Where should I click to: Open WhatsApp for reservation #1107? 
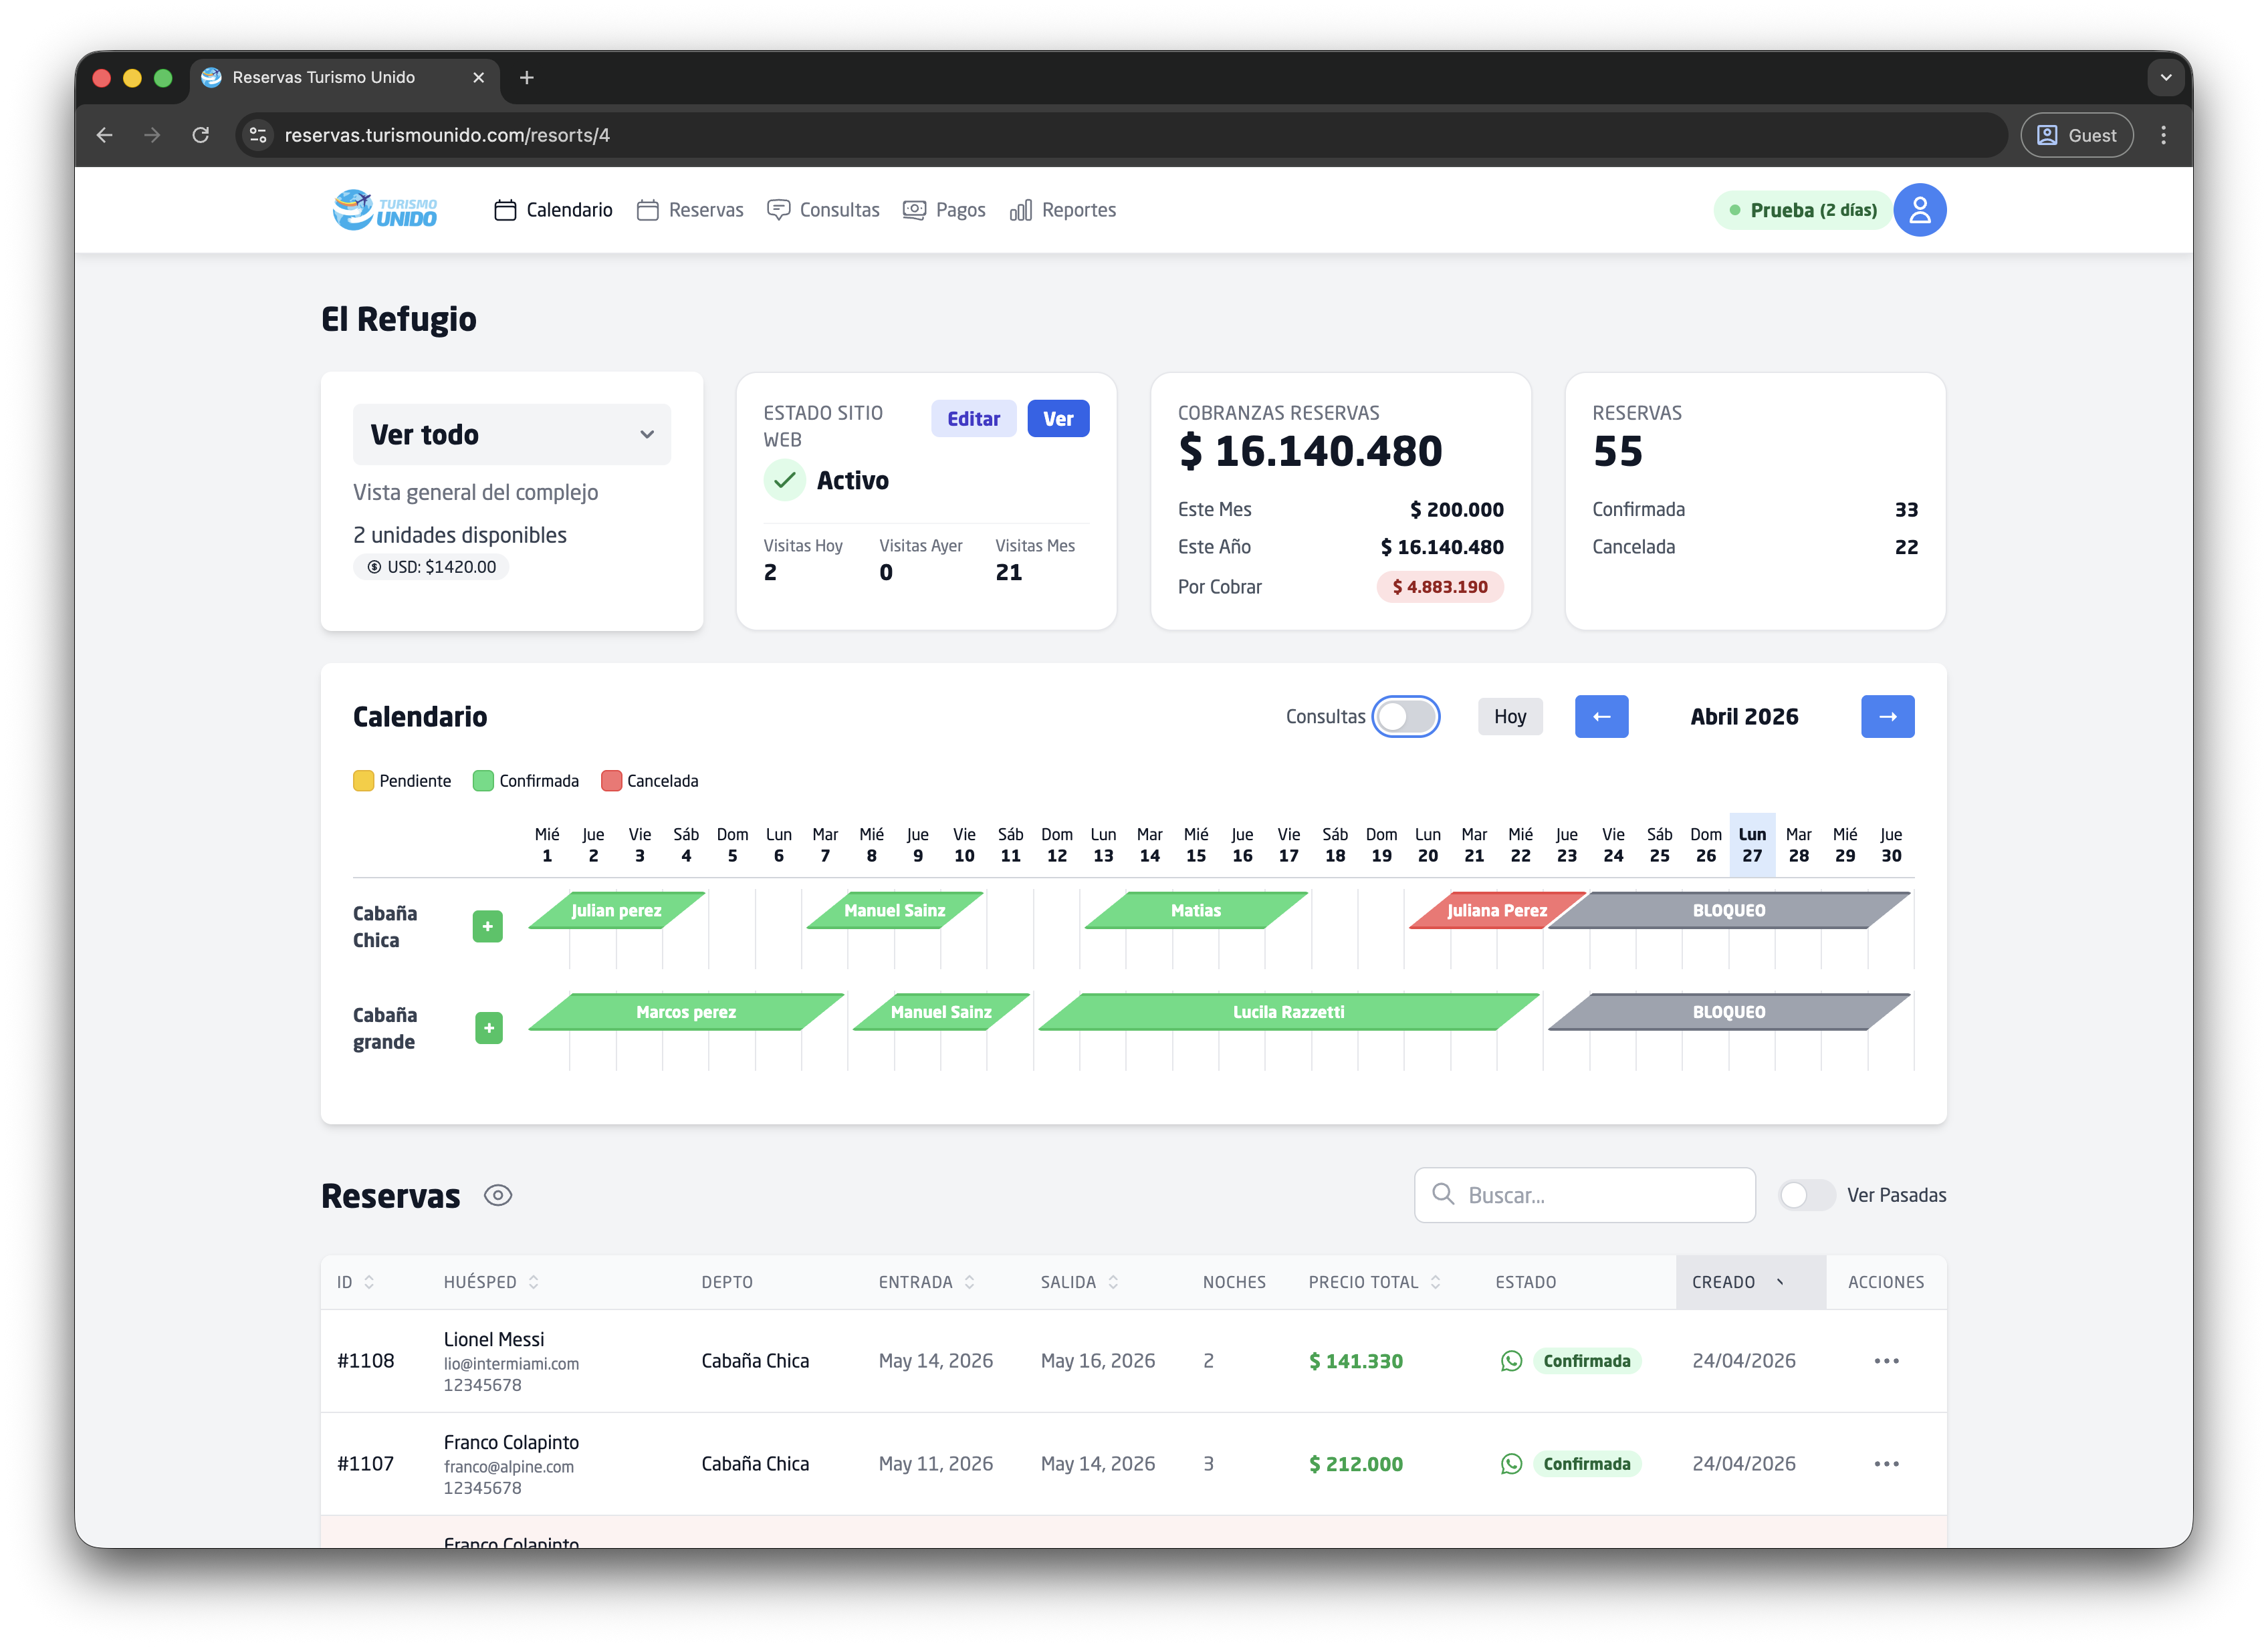click(1511, 1464)
